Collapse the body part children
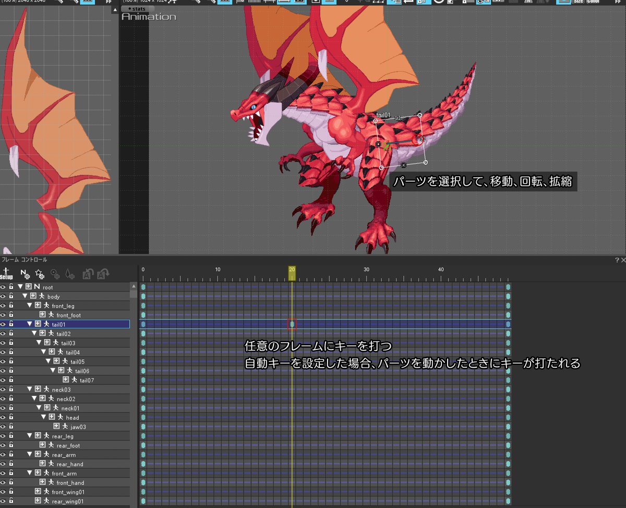Image resolution: width=626 pixels, height=508 pixels. (25, 296)
